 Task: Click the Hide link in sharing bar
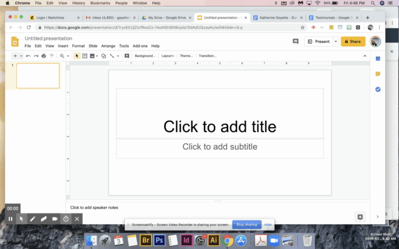[x=267, y=225]
